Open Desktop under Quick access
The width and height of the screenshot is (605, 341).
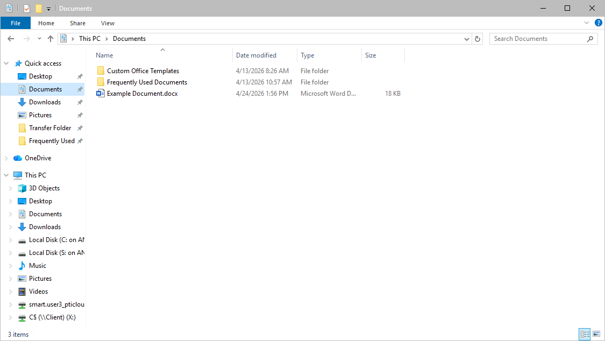40,76
